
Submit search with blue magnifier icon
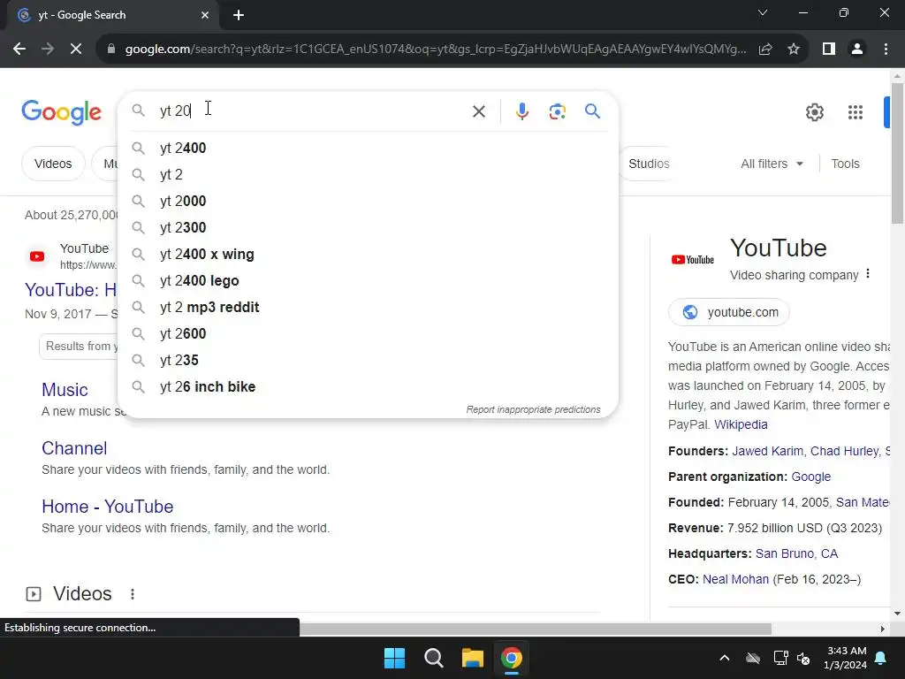(x=592, y=111)
